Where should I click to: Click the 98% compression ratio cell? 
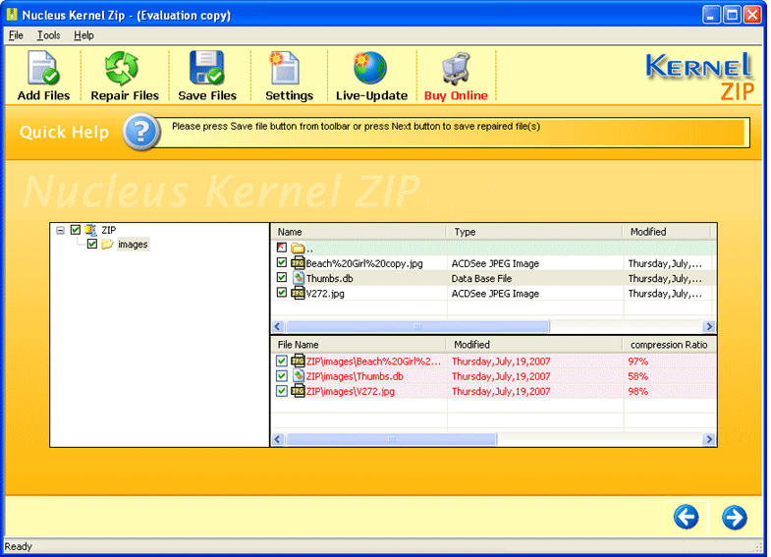(637, 391)
